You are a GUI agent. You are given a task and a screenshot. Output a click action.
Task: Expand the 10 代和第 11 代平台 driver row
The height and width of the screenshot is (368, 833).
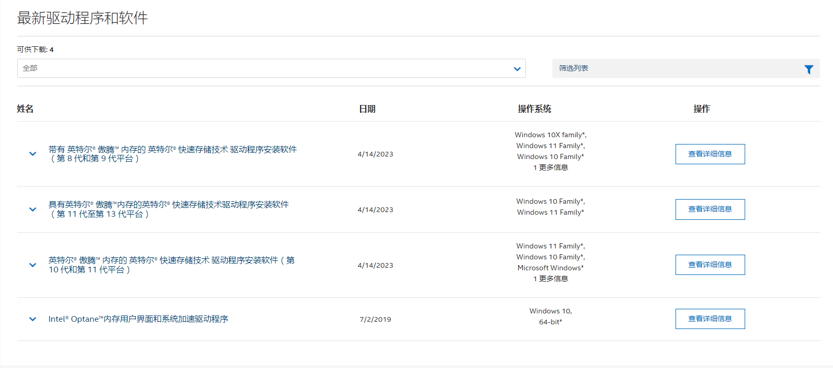coord(33,265)
